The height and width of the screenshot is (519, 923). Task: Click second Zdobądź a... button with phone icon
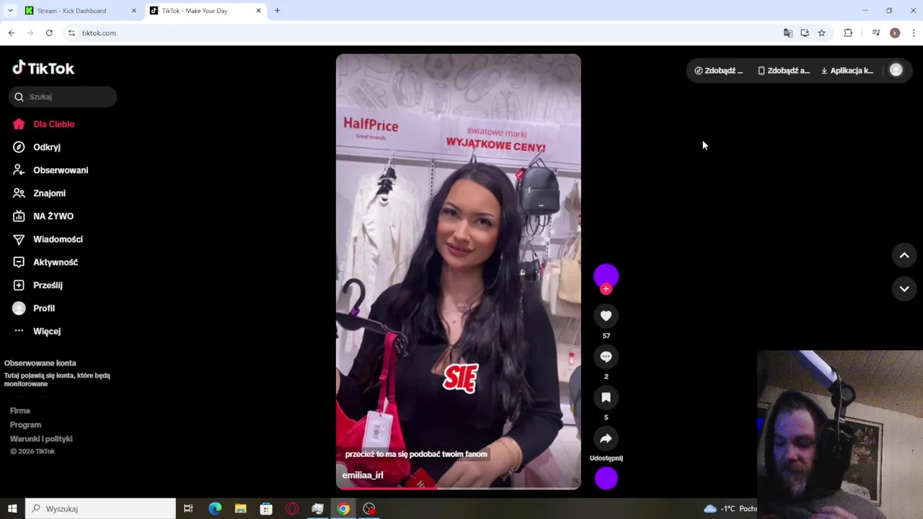tap(784, 71)
